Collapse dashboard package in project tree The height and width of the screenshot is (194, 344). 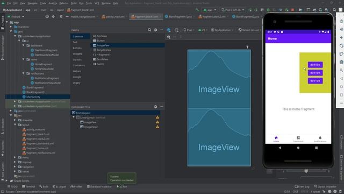pyautogui.click(x=23, y=45)
